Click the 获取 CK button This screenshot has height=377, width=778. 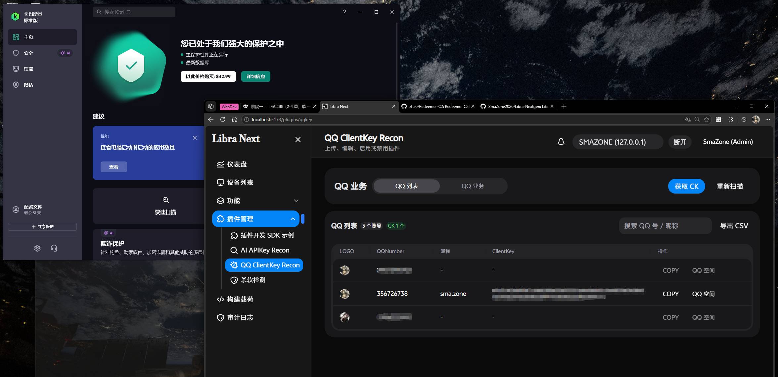pyautogui.click(x=686, y=186)
